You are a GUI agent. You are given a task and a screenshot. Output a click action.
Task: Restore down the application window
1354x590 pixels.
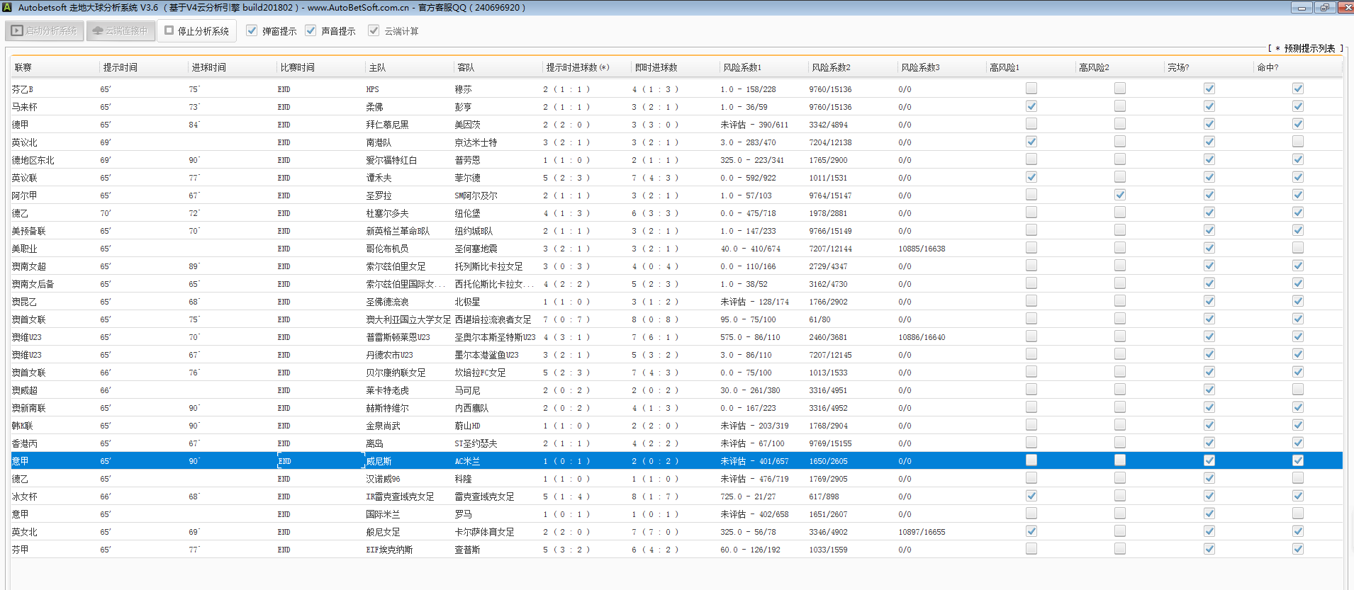click(x=1324, y=7)
